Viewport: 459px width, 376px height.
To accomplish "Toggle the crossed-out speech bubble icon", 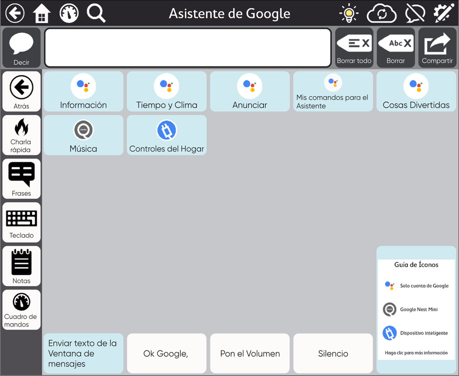I will click(x=415, y=14).
